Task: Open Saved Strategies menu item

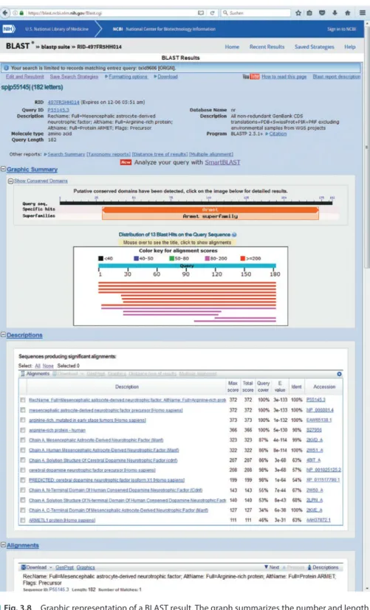Action: [x=315, y=46]
